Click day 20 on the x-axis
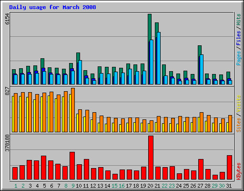The height and width of the screenshot is (191, 244). [x=150, y=186]
